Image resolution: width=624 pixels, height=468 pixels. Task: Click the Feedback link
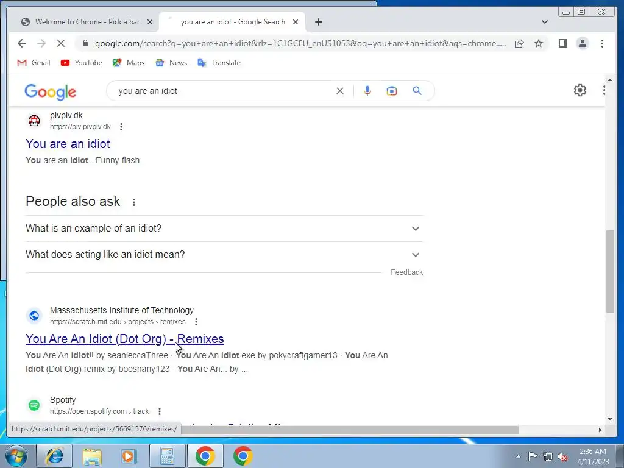click(x=406, y=272)
